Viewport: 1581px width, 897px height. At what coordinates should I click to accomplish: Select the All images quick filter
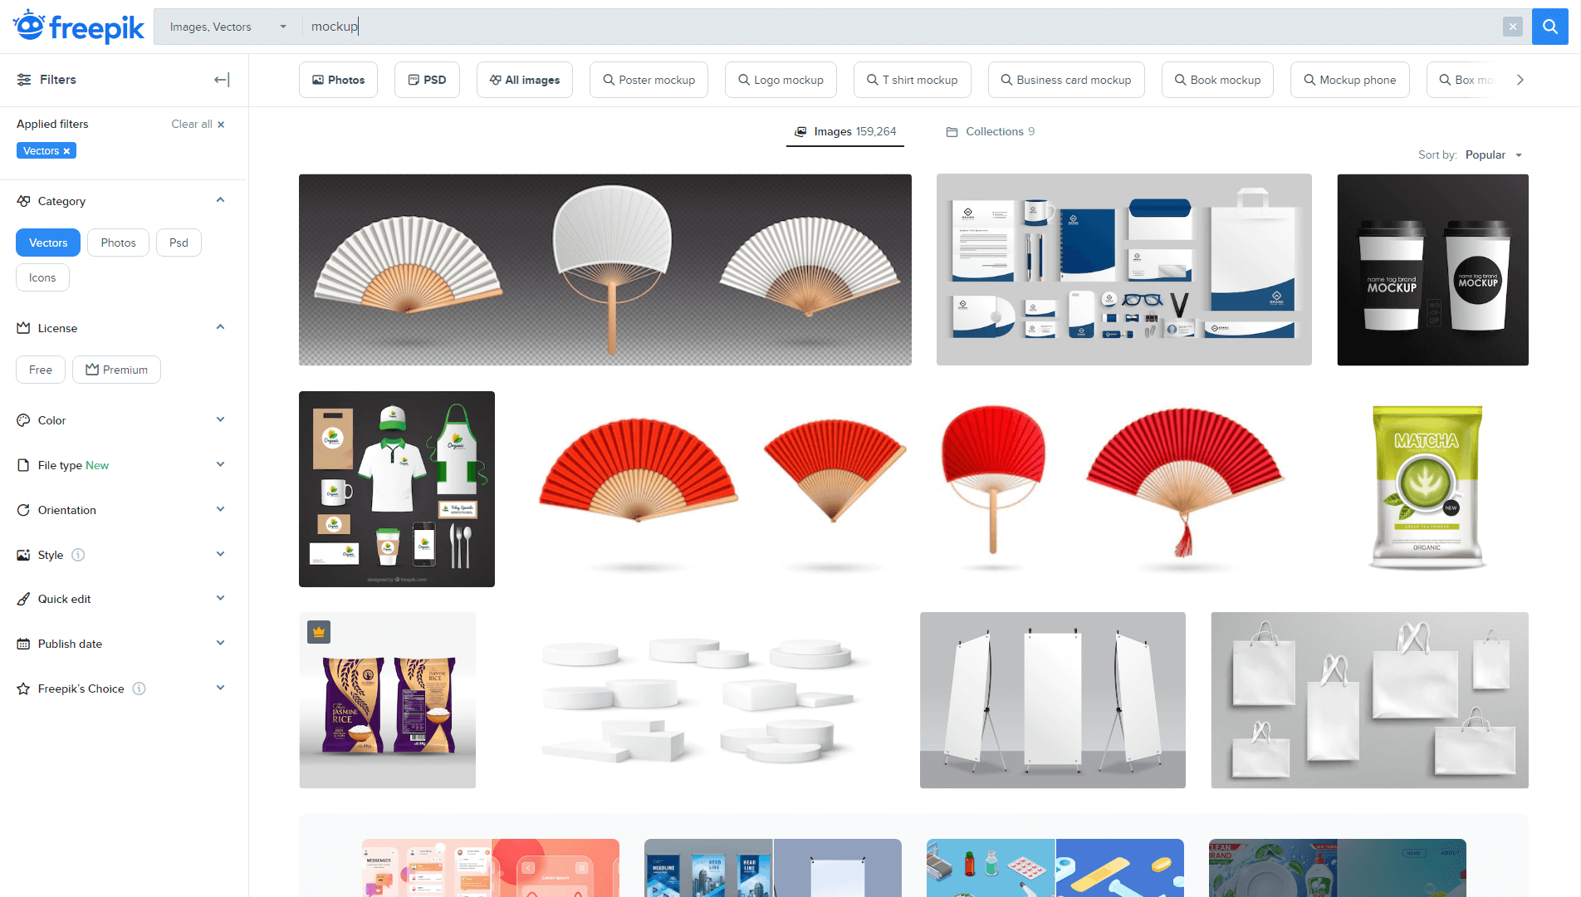pyautogui.click(x=525, y=80)
